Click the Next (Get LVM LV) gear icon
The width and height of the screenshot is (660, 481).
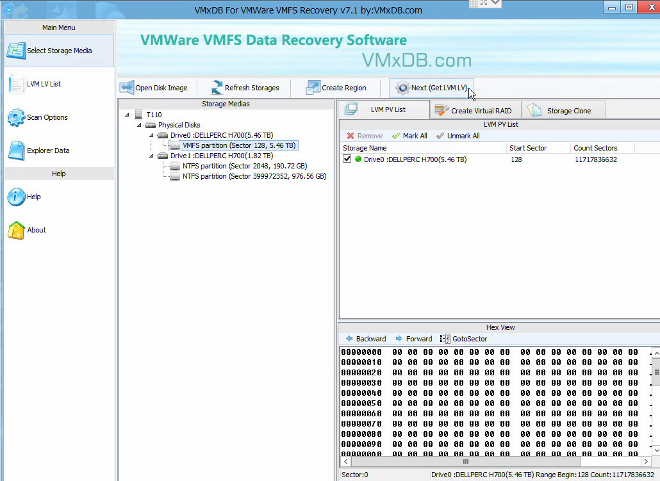coord(402,88)
